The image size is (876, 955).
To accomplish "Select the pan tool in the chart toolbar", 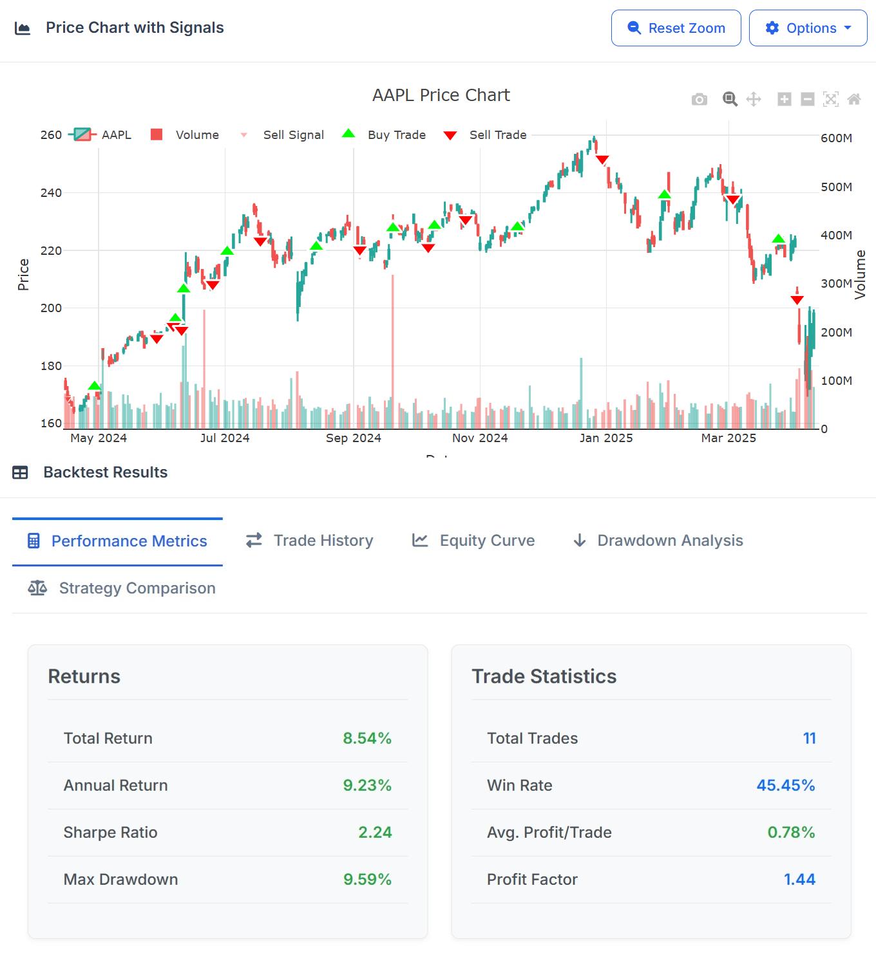I will click(x=752, y=99).
